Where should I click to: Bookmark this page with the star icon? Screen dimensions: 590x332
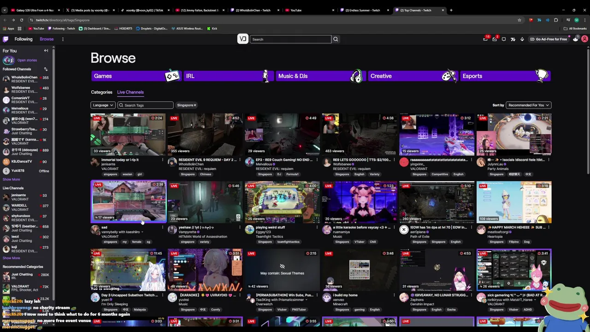(x=519, y=20)
